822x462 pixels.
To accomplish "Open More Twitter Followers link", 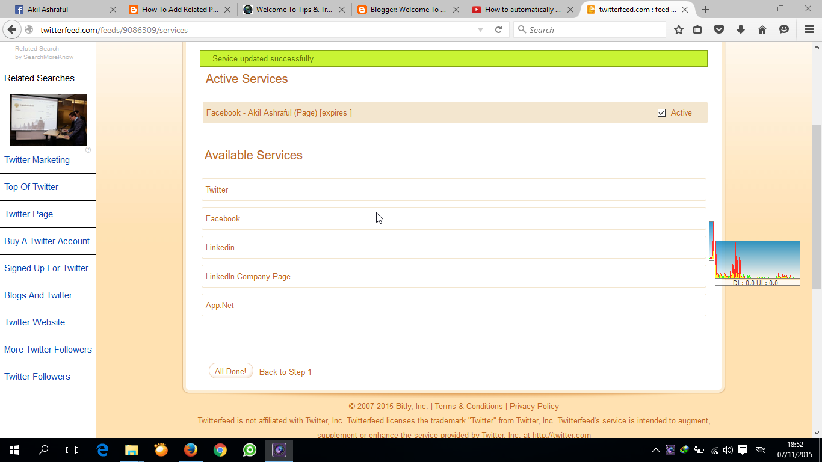I will (x=48, y=350).
